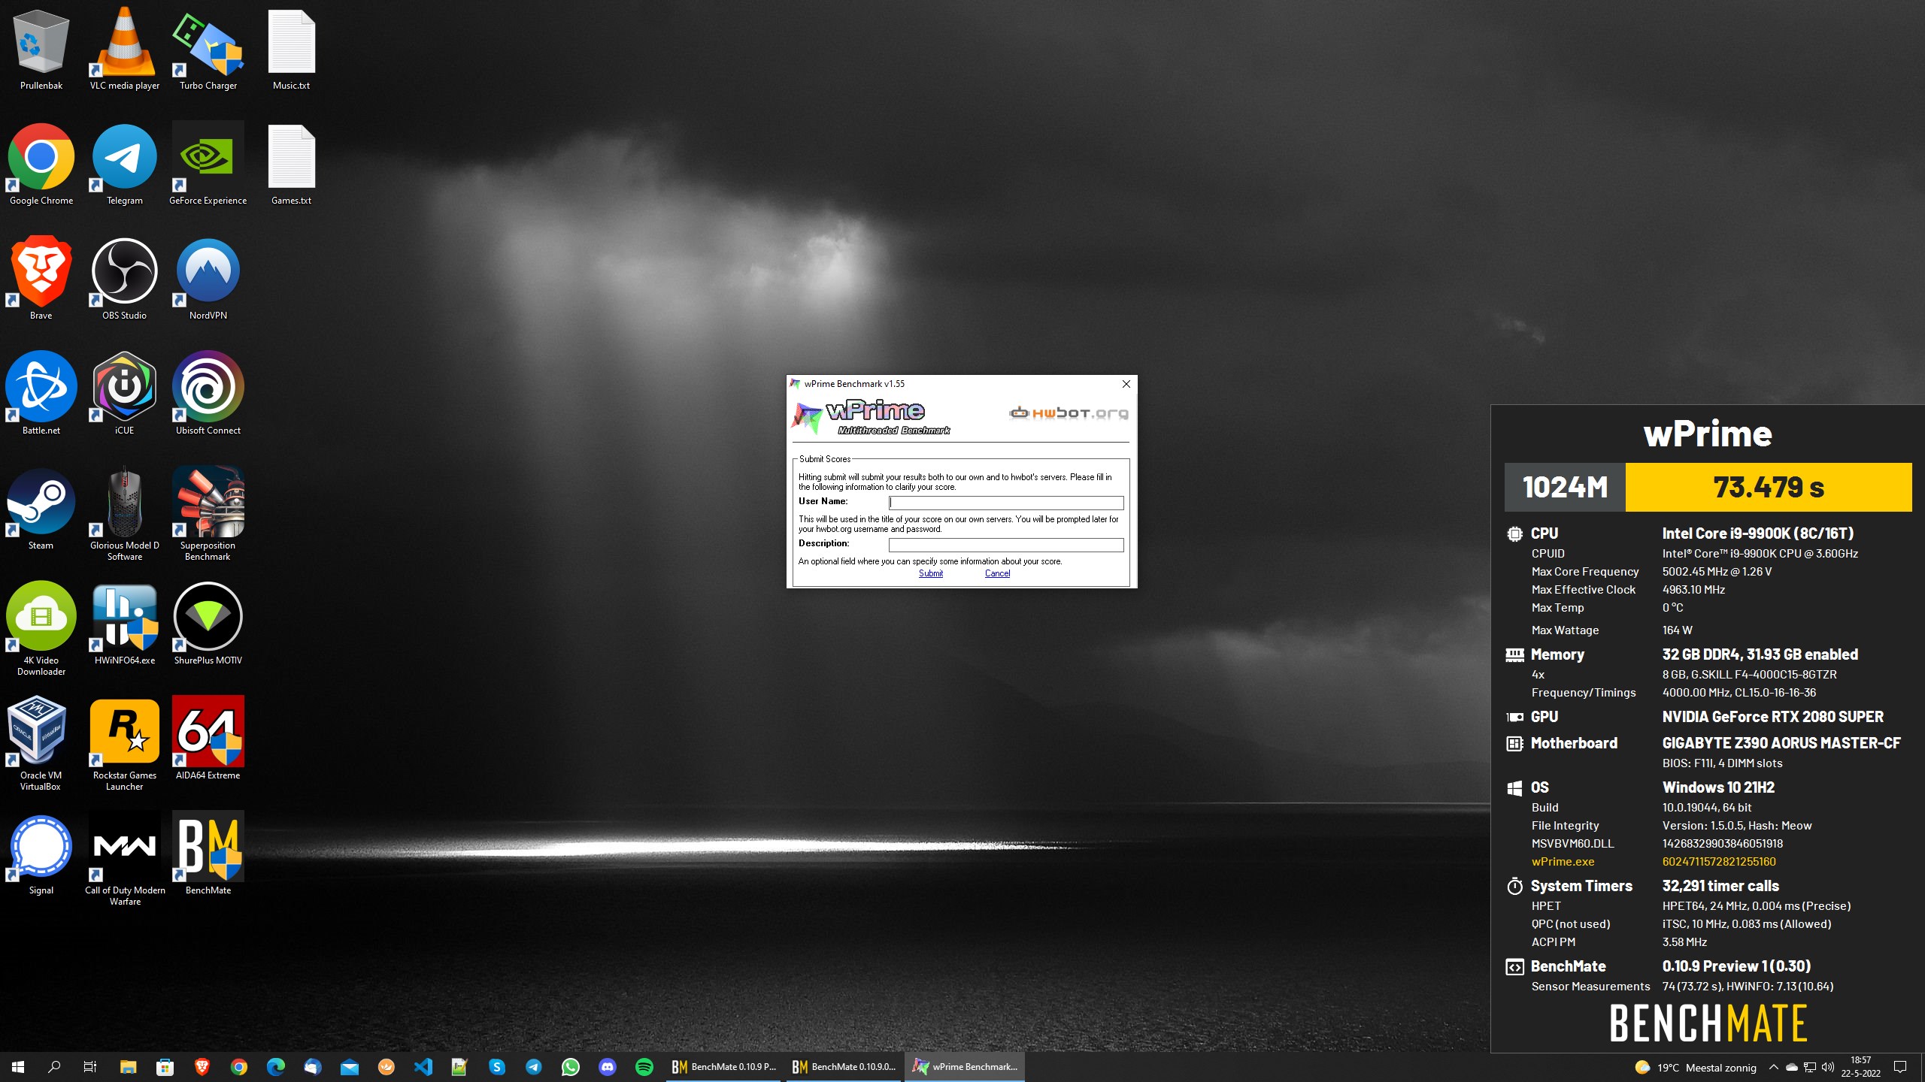Select the Signal desktop icon
Viewport: 1925px width, 1082px height.
[x=41, y=854]
